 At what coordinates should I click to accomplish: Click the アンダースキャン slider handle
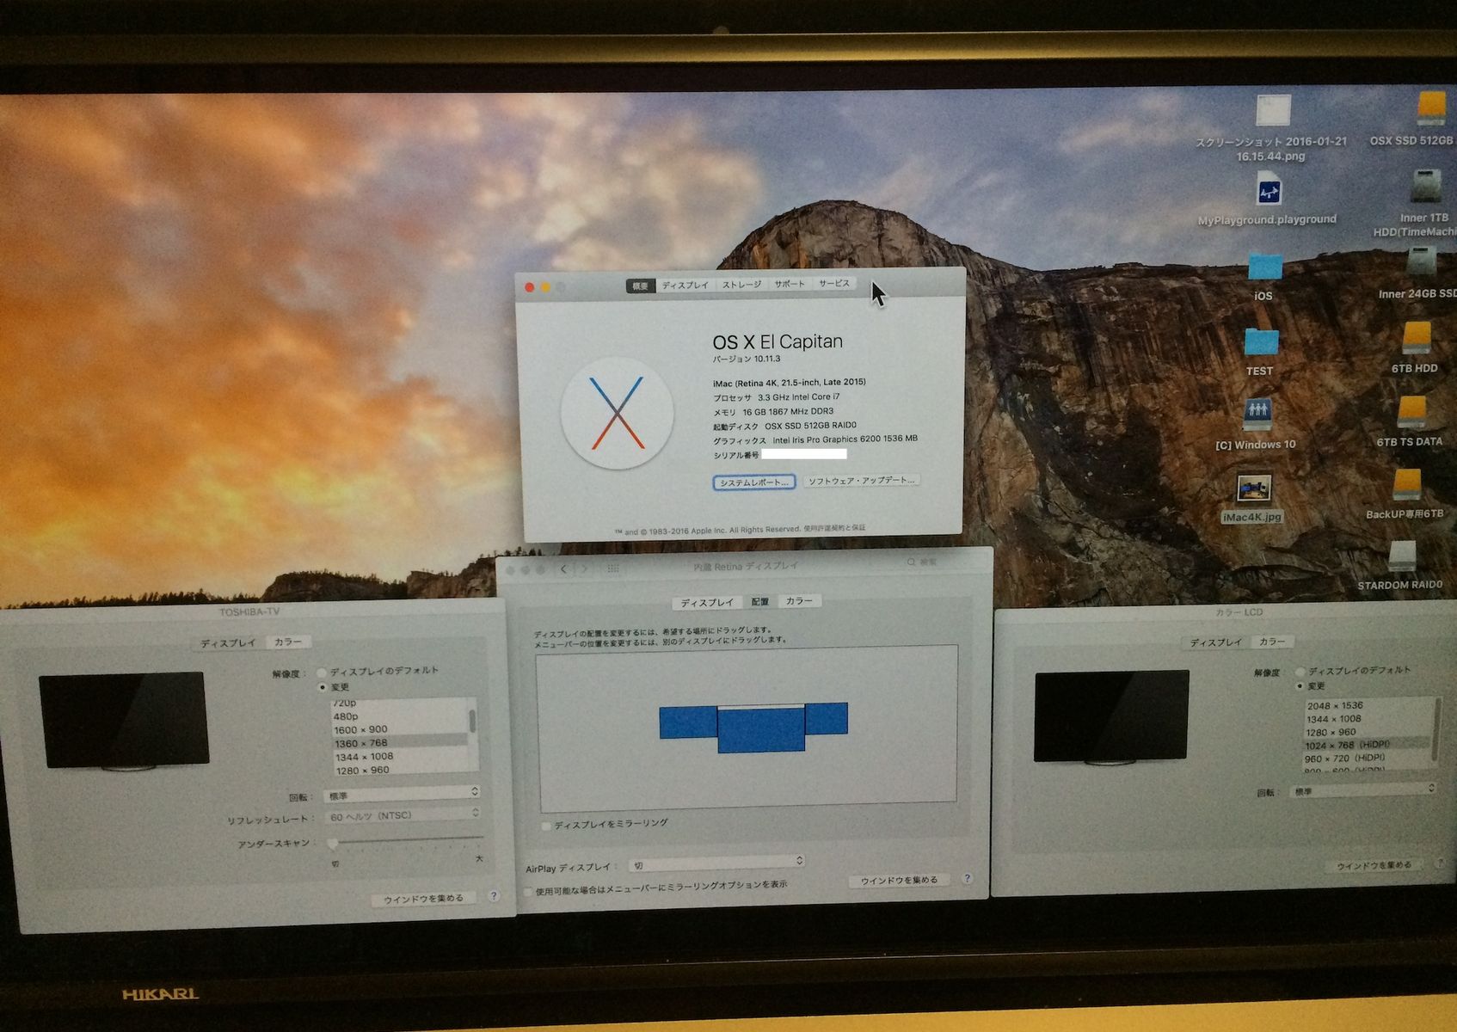[x=333, y=844]
